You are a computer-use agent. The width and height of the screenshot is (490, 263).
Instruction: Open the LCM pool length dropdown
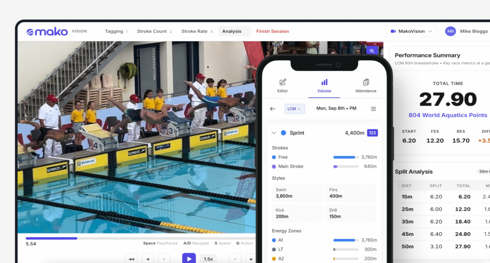pyautogui.click(x=295, y=109)
